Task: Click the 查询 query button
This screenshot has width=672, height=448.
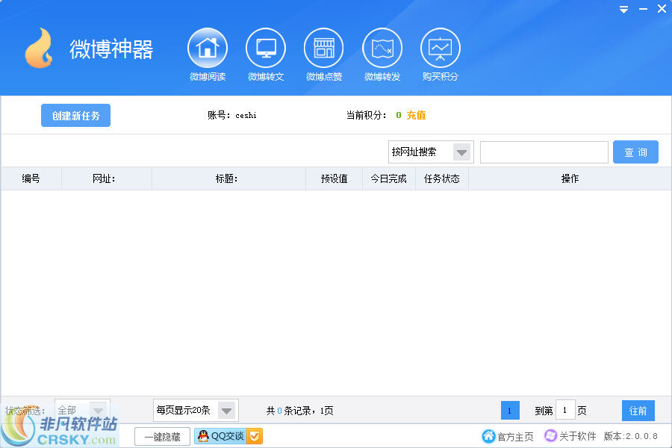Action: [635, 152]
